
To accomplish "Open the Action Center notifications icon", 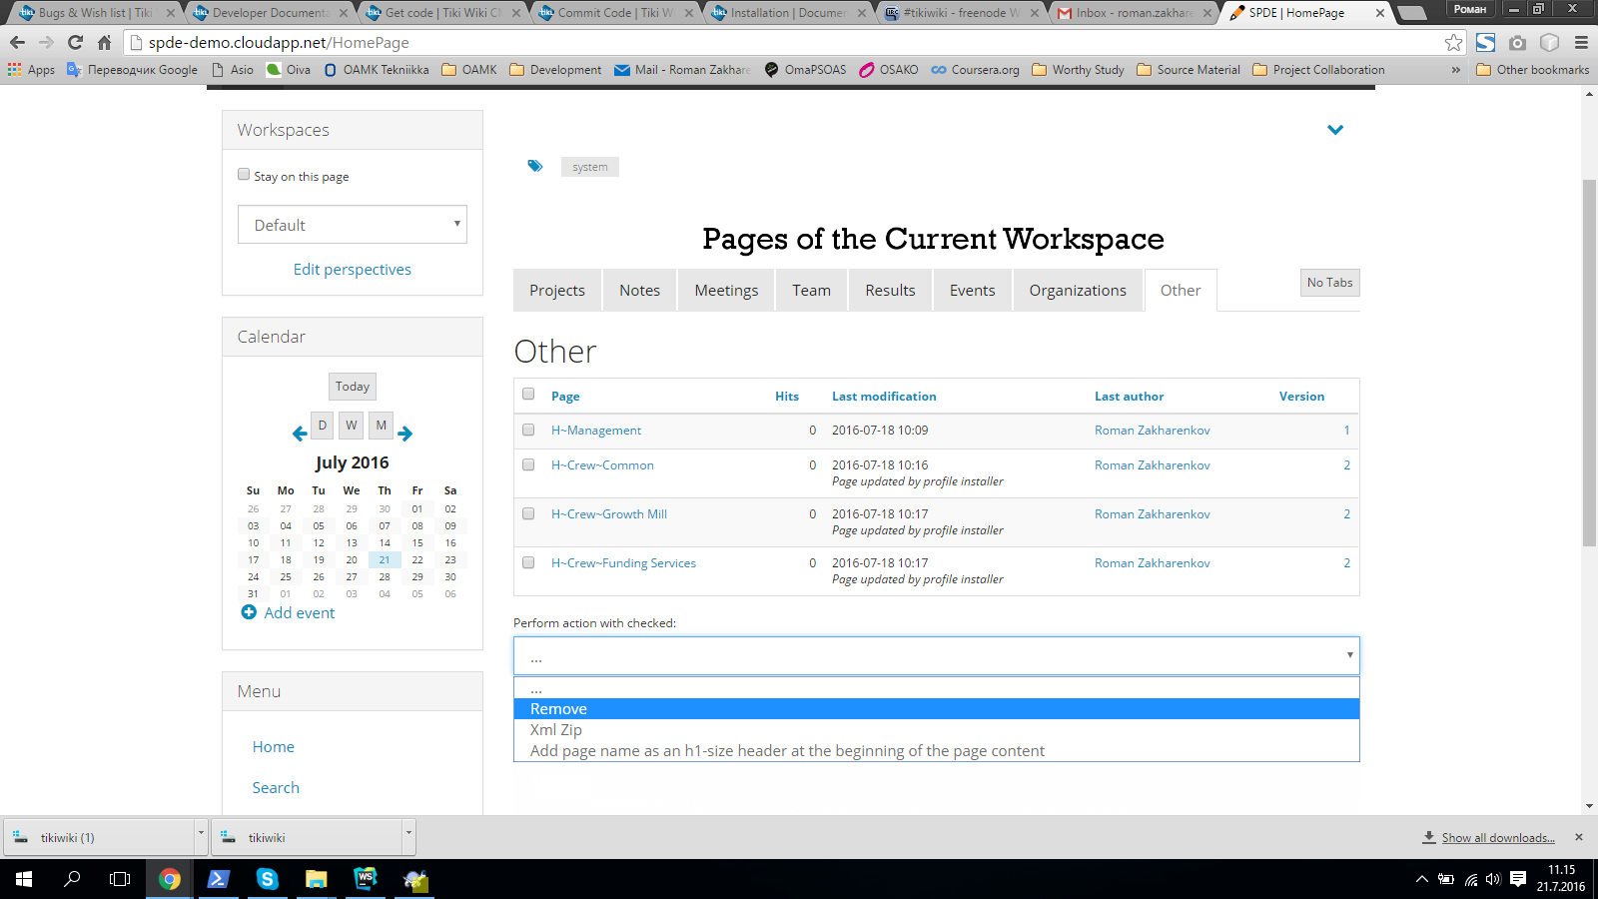I will coord(1518,879).
